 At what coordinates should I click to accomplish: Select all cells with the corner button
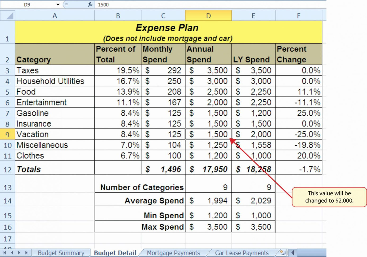pyautogui.click(x=8, y=15)
